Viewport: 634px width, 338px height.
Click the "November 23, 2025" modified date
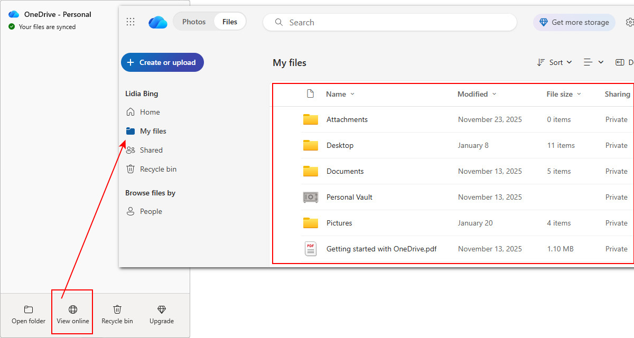click(490, 119)
